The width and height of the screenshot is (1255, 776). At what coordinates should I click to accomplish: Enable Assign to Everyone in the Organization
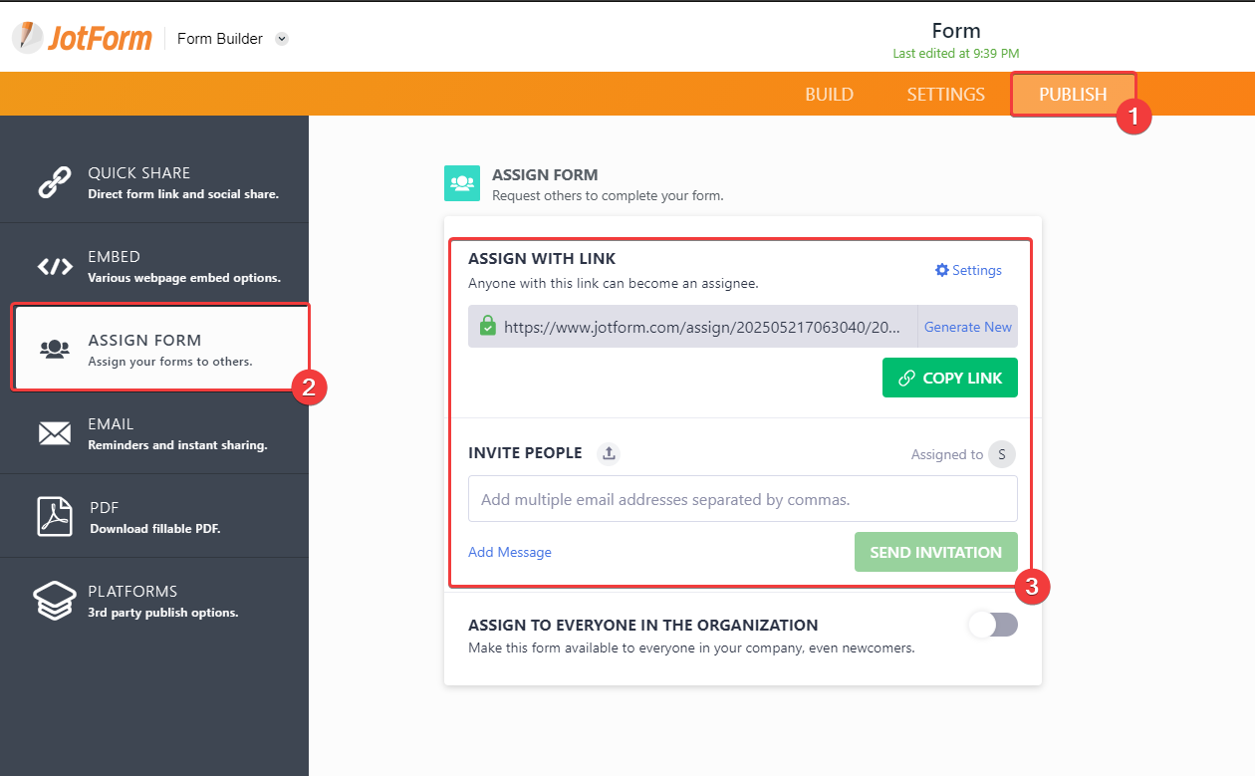click(x=993, y=625)
